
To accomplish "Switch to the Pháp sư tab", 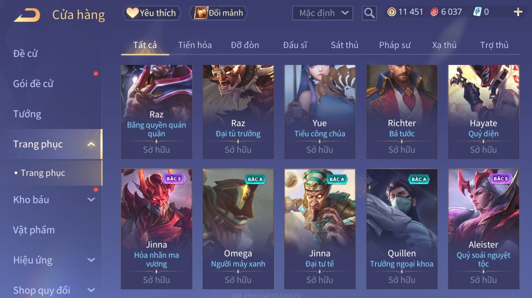I will tap(395, 45).
